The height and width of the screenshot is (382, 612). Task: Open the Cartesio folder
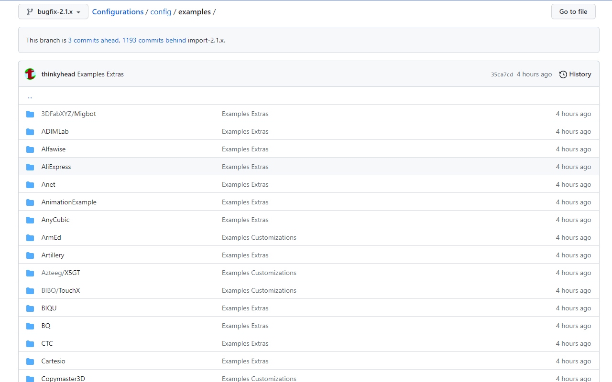pos(54,361)
